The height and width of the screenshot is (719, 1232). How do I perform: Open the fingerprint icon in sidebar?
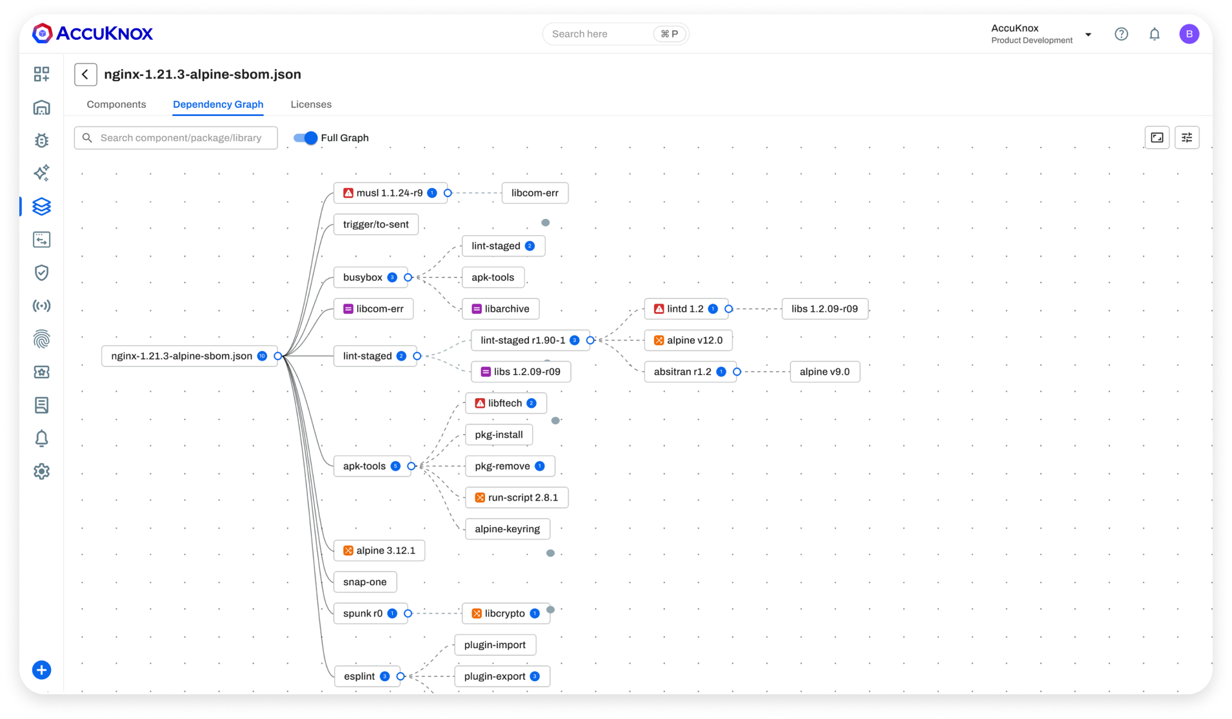(x=42, y=339)
